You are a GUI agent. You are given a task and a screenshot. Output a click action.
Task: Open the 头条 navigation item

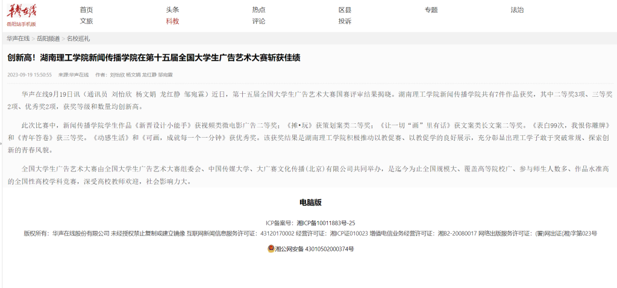coord(172,10)
